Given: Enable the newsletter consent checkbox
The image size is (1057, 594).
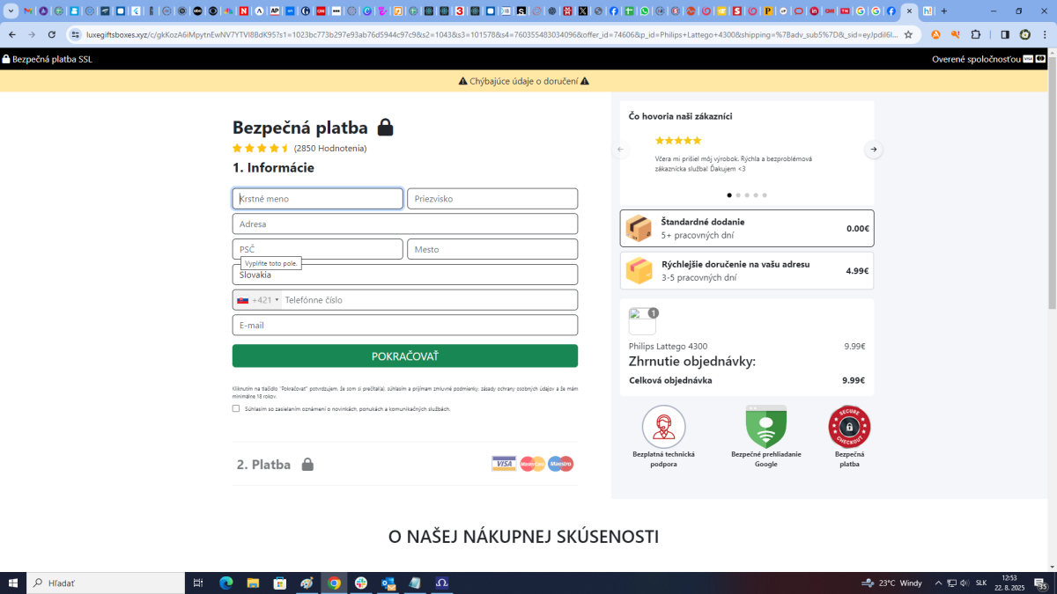Looking at the screenshot, I should coord(235,408).
